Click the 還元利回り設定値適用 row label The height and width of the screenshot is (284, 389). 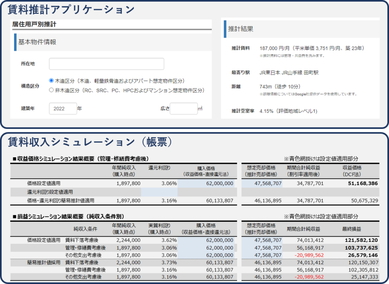[x=50, y=192]
